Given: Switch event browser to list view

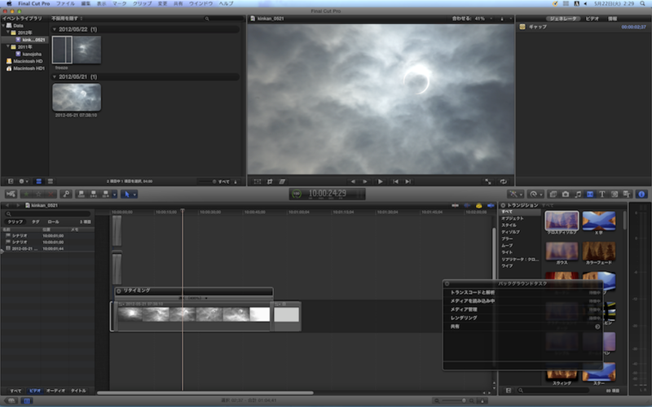Looking at the screenshot, I should pos(51,182).
